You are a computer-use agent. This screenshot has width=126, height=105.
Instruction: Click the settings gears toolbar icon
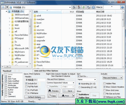89,7
